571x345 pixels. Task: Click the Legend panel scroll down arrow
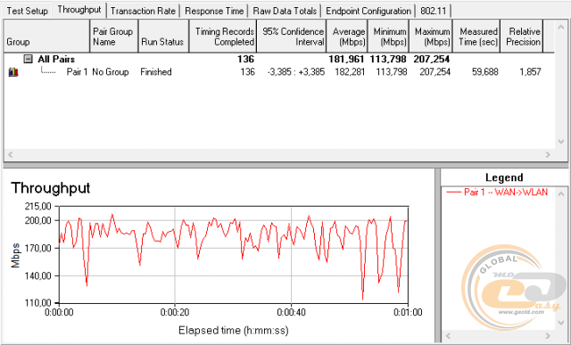[x=561, y=323]
